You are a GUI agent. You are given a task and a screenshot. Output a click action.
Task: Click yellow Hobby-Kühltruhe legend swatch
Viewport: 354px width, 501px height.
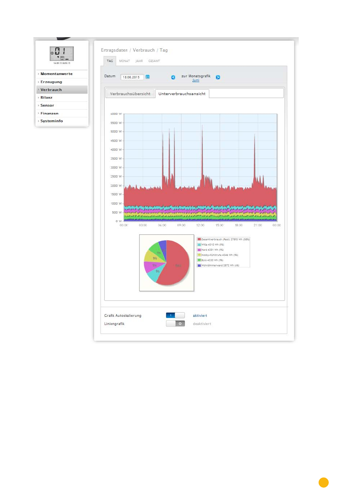tap(199, 255)
